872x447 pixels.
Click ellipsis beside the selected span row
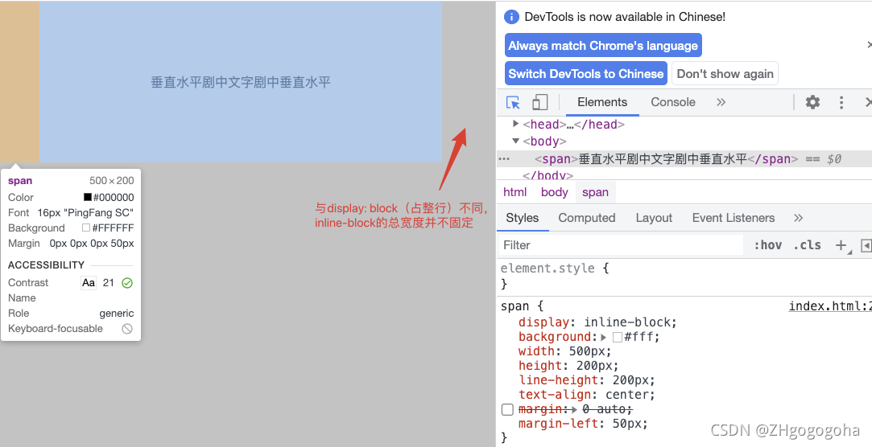click(504, 159)
